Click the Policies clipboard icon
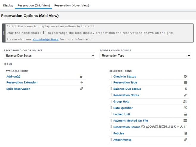The image size is (196, 147). [186, 133]
